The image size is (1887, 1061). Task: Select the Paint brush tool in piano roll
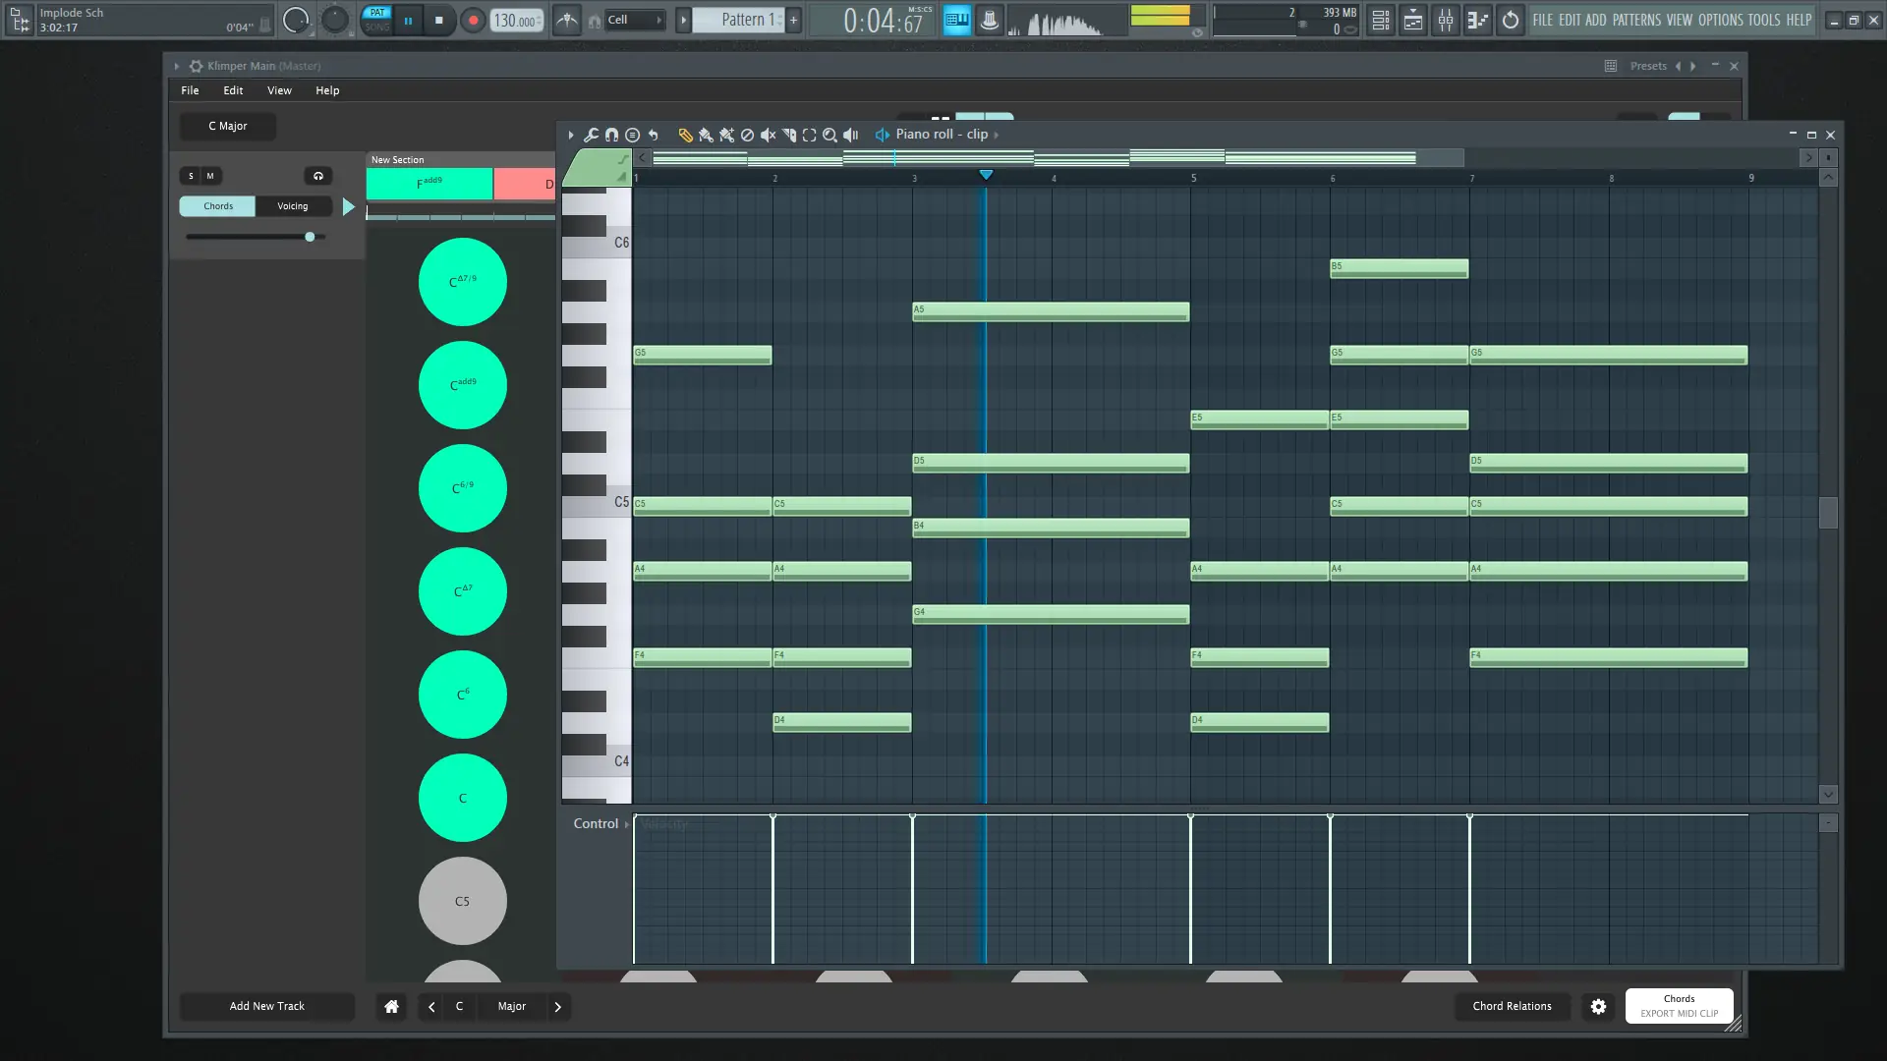pyautogui.click(x=706, y=135)
